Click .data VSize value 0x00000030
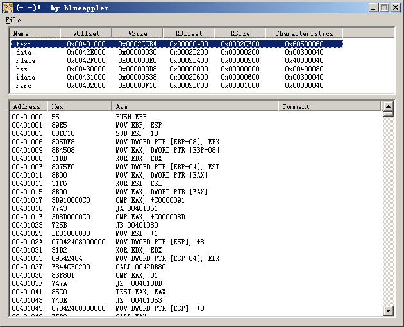Image resolution: width=404 pixels, height=327 pixels. (x=137, y=52)
